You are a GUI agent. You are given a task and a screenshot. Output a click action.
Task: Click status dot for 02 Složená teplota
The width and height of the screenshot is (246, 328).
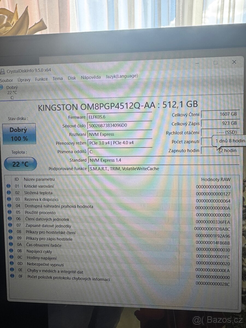click(8, 193)
